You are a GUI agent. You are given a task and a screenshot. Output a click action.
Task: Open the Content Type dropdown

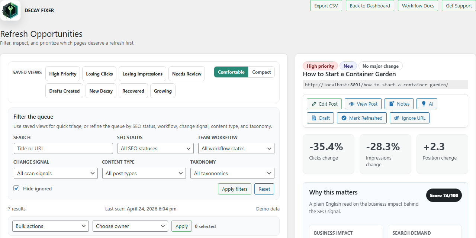pyautogui.click(x=144, y=173)
